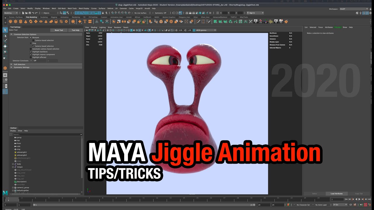This screenshot has width=374, height=210.
Task: Uncheck Highlight backfaces
Action: click(31, 52)
